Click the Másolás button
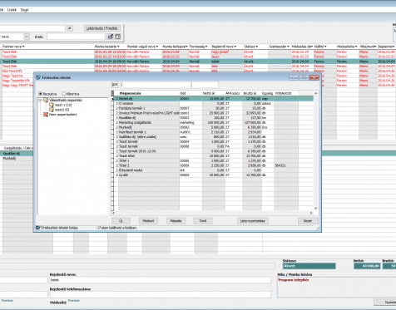396x310 pixels. pyautogui.click(x=176, y=221)
